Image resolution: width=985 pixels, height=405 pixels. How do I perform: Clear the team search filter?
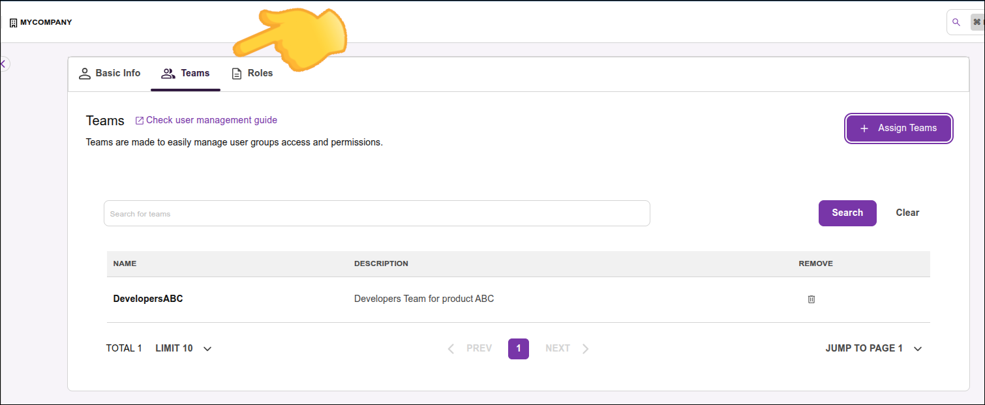[x=907, y=213]
